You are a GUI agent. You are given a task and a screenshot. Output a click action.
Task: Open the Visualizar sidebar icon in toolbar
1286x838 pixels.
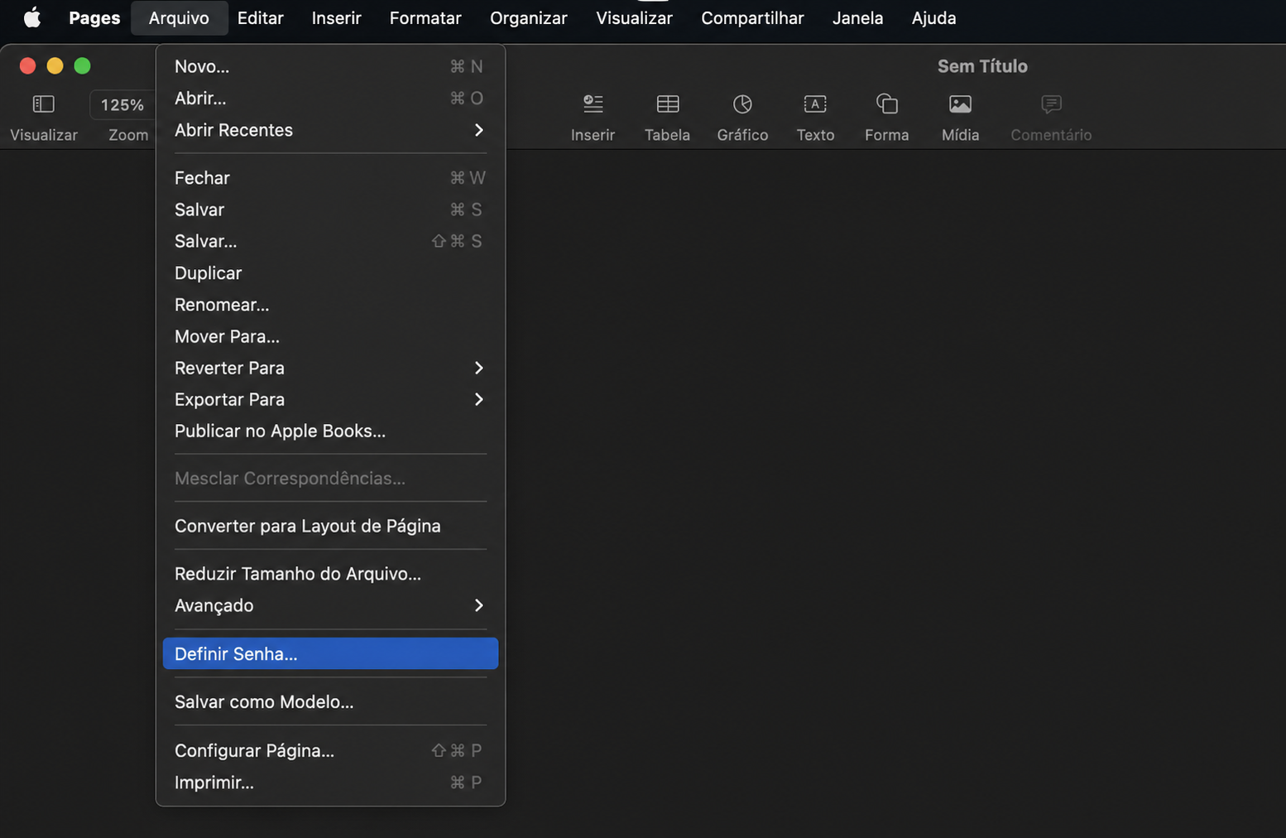coord(43,104)
